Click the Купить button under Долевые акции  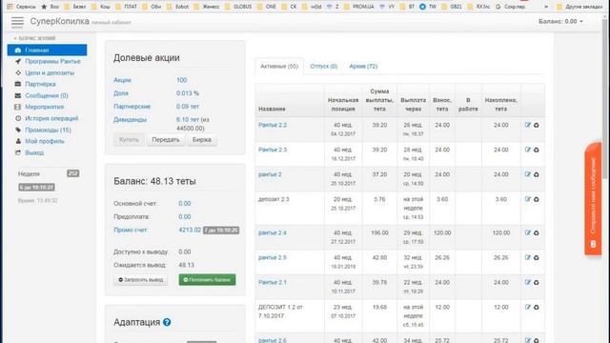click(129, 140)
